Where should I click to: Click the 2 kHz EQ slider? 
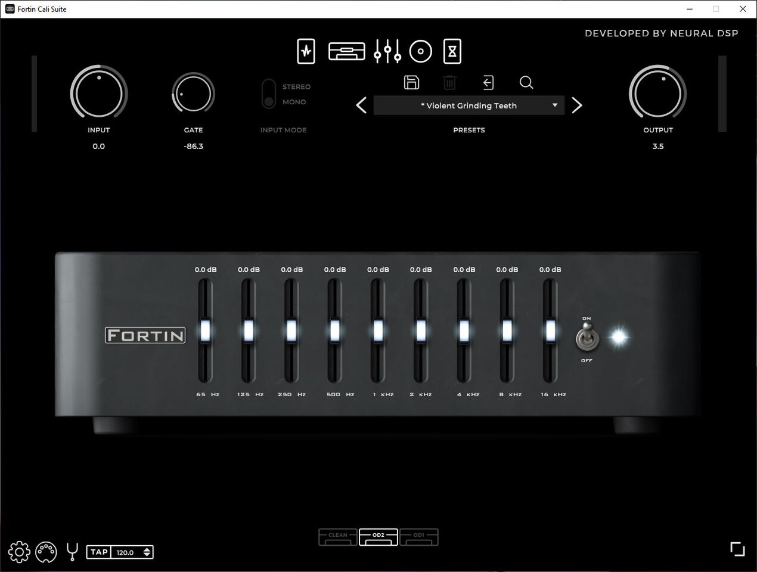tap(421, 331)
